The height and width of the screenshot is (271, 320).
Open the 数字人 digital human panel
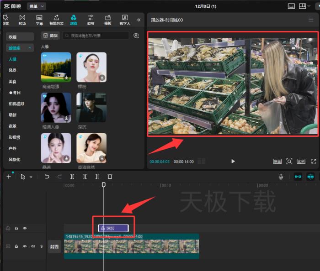(124, 20)
